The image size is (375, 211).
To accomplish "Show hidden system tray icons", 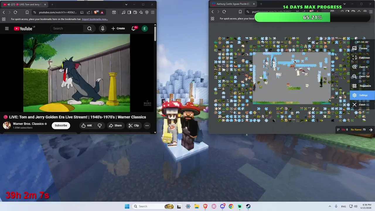I will [330, 206].
